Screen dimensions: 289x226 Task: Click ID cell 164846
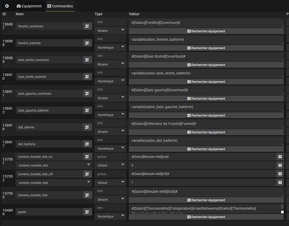[x=8, y=212]
